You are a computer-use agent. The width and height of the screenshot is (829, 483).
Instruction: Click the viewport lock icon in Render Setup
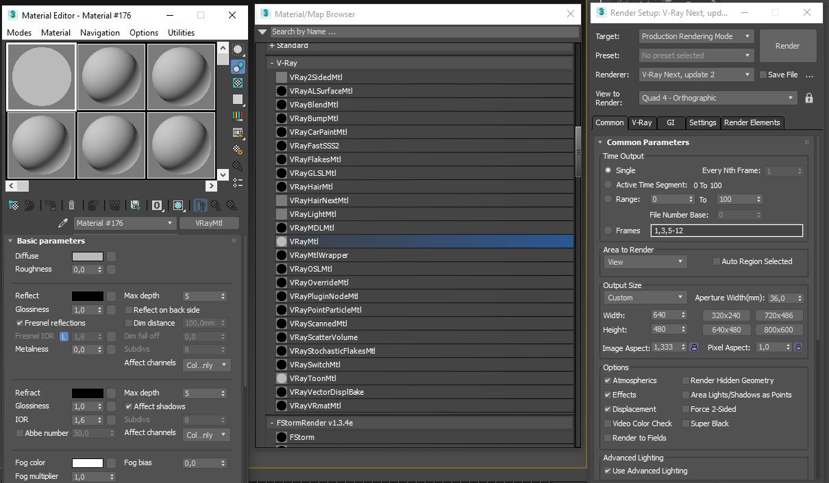point(809,99)
